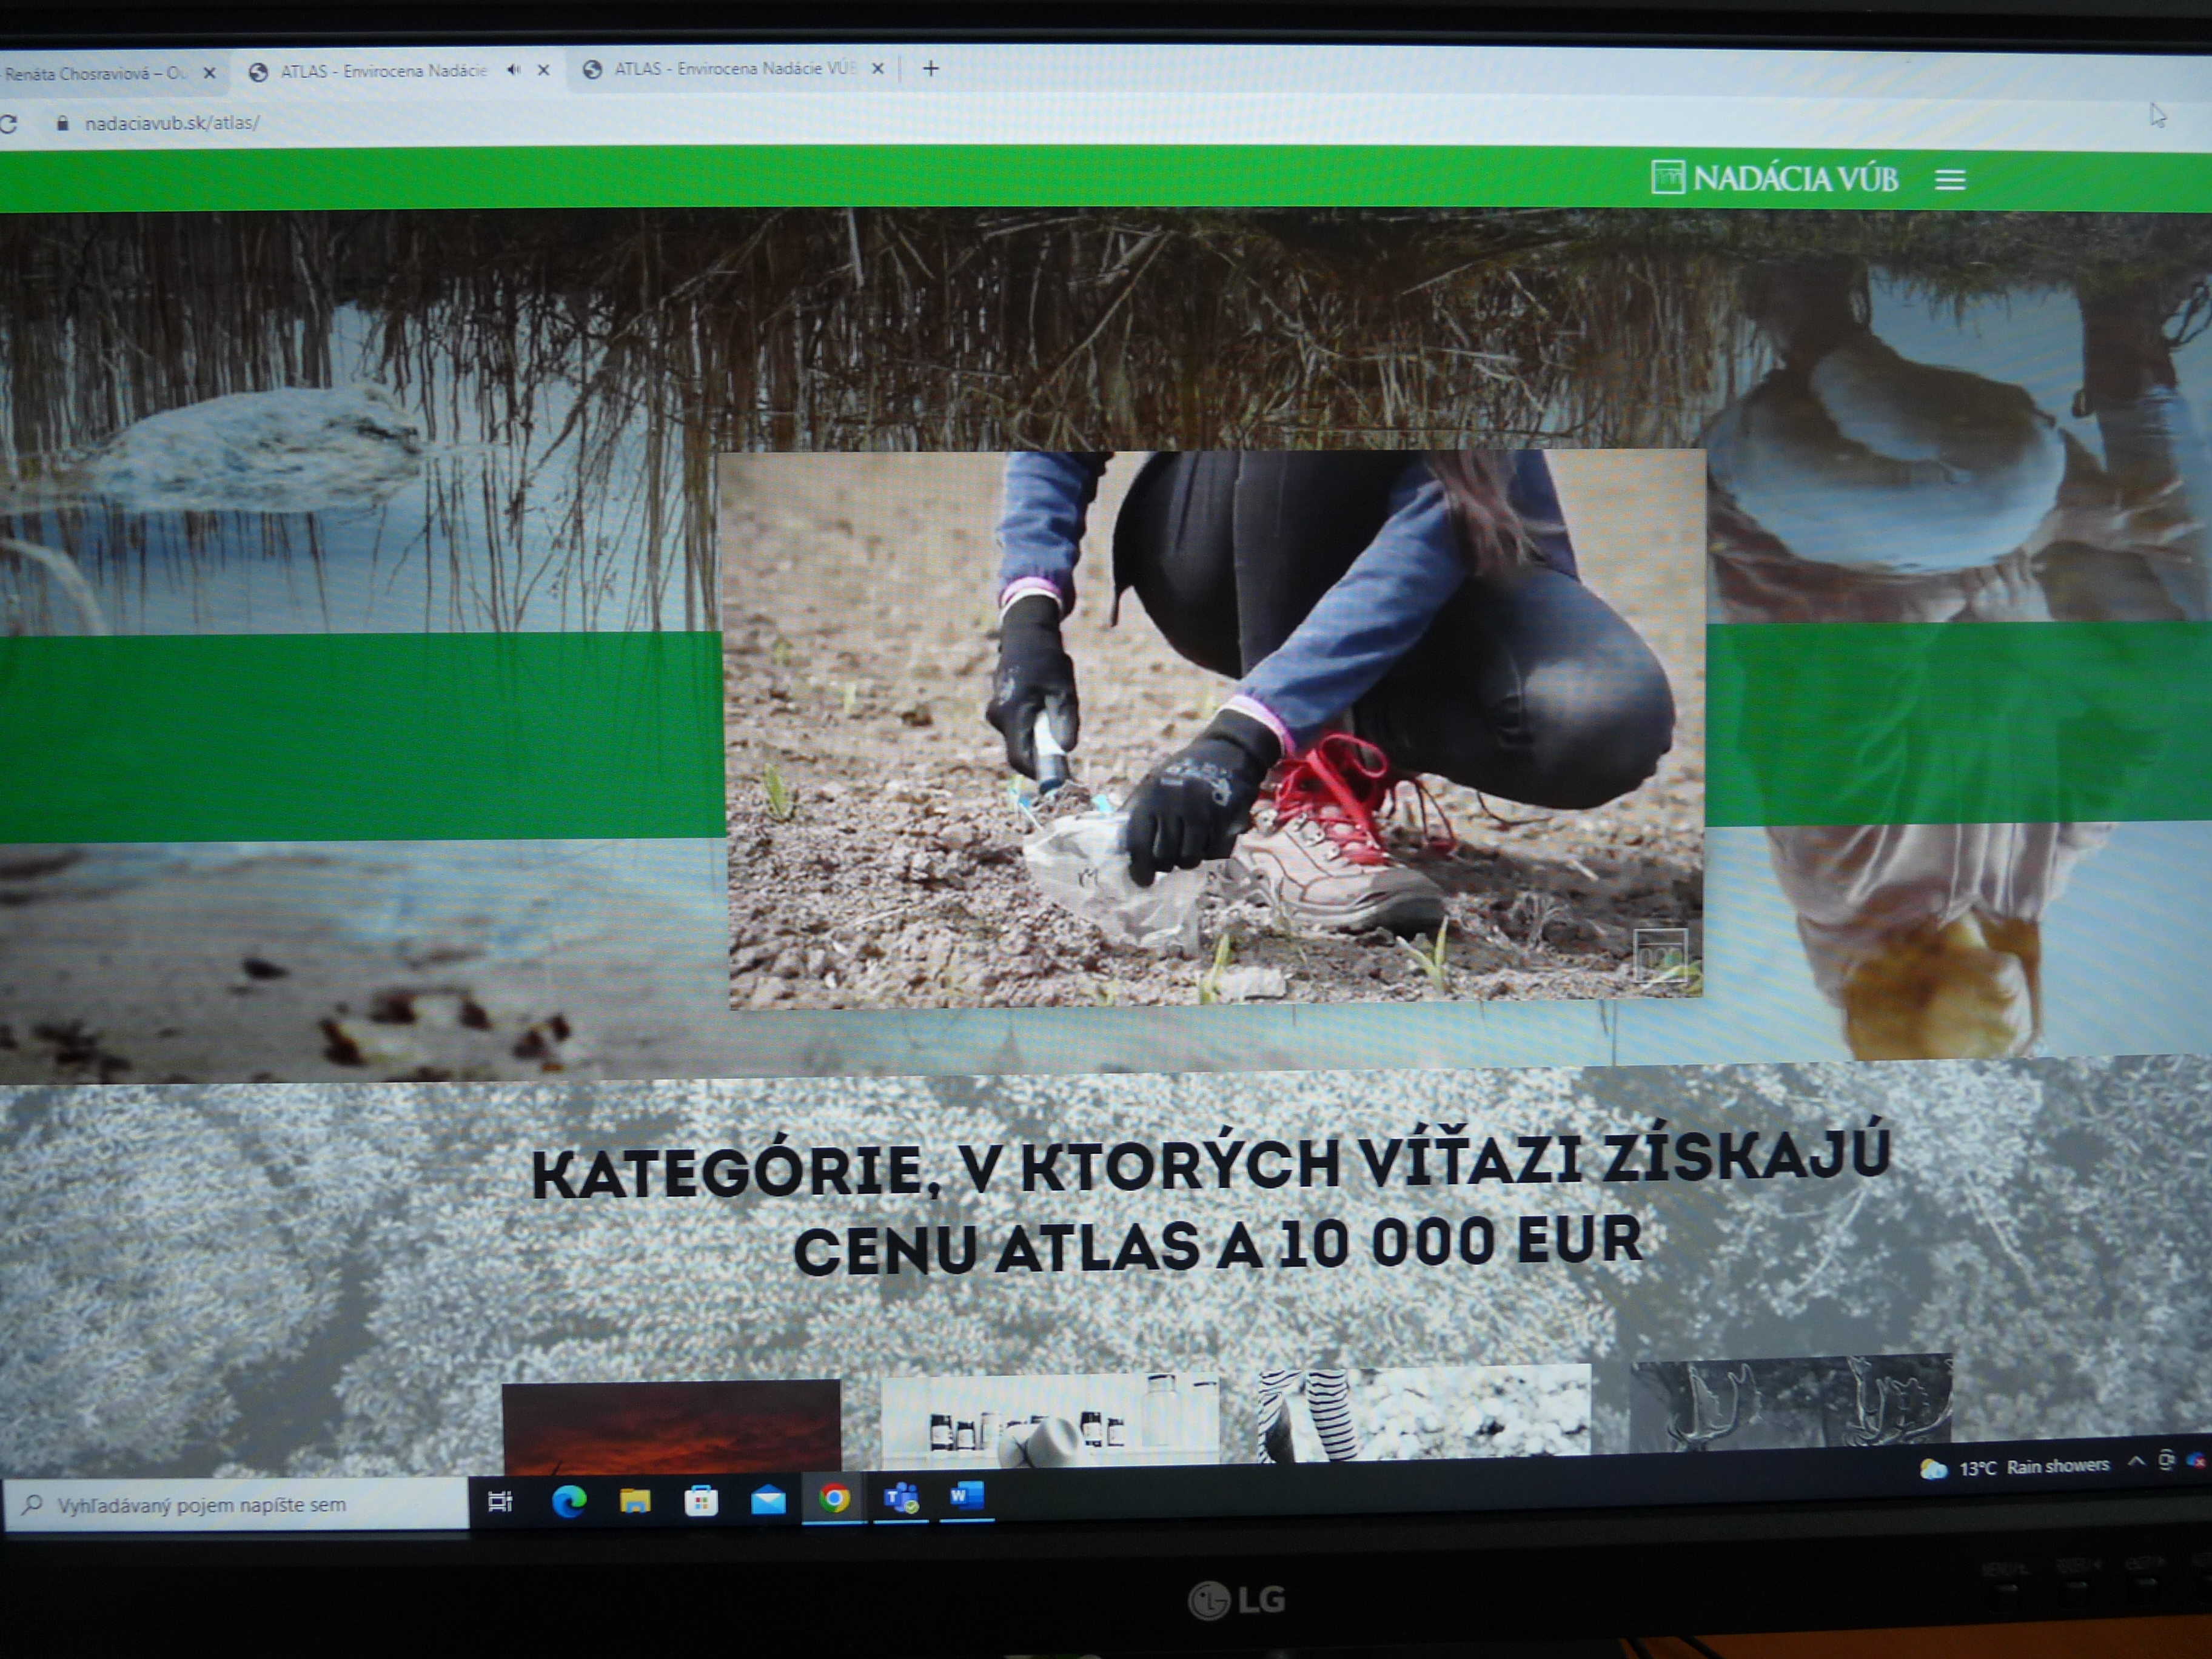
Task: Reload the page
Action: (x=8, y=124)
